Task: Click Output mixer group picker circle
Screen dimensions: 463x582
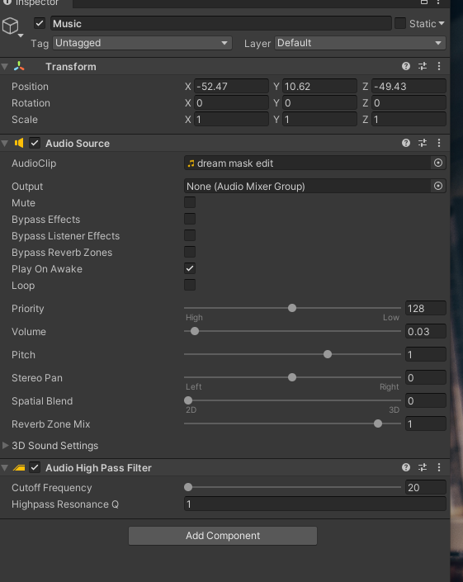Action: pyautogui.click(x=438, y=186)
